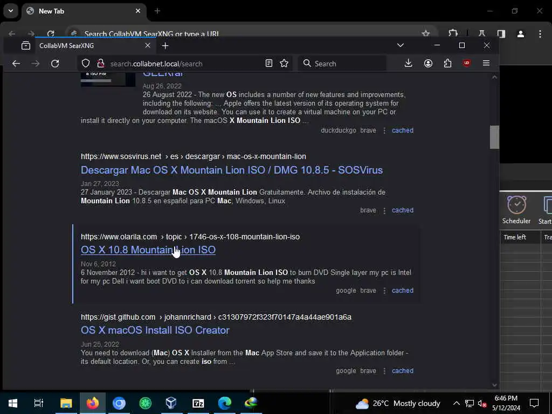Open the Firefox downloads panel
The width and height of the screenshot is (552, 414).
[x=409, y=64]
